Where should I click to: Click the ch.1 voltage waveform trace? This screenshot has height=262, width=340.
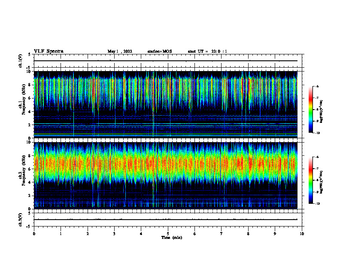click(x=165, y=61)
